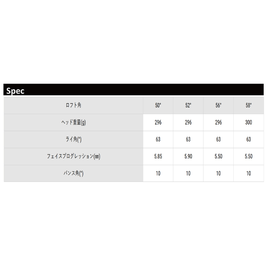The width and height of the screenshot is (268, 268).
Task: Select the バンス角(°) row label
Action: click(74, 173)
